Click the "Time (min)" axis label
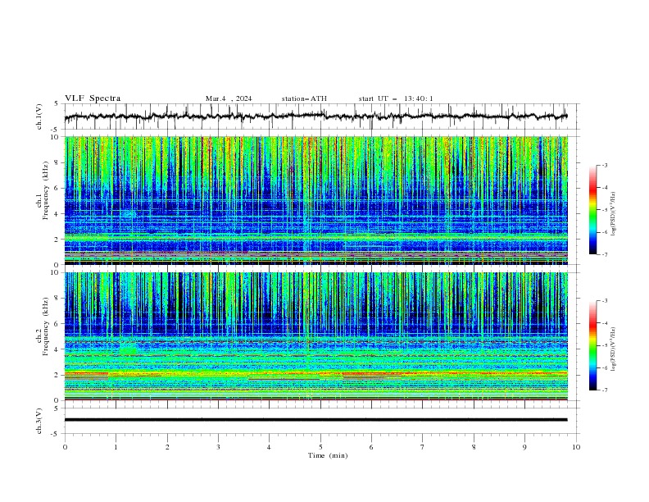This screenshot has height=502, width=649. (328, 455)
